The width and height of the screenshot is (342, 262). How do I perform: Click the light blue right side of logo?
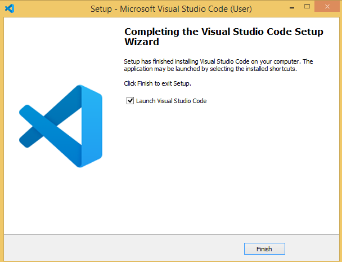(x=92, y=126)
